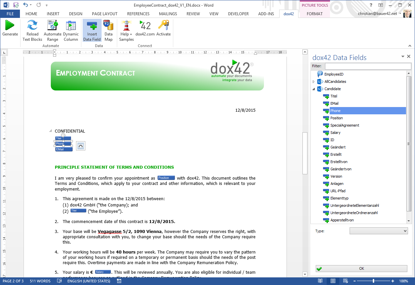The height and width of the screenshot is (285, 415).
Task: Close the dox42 Data Fields pane
Action: click(409, 57)
